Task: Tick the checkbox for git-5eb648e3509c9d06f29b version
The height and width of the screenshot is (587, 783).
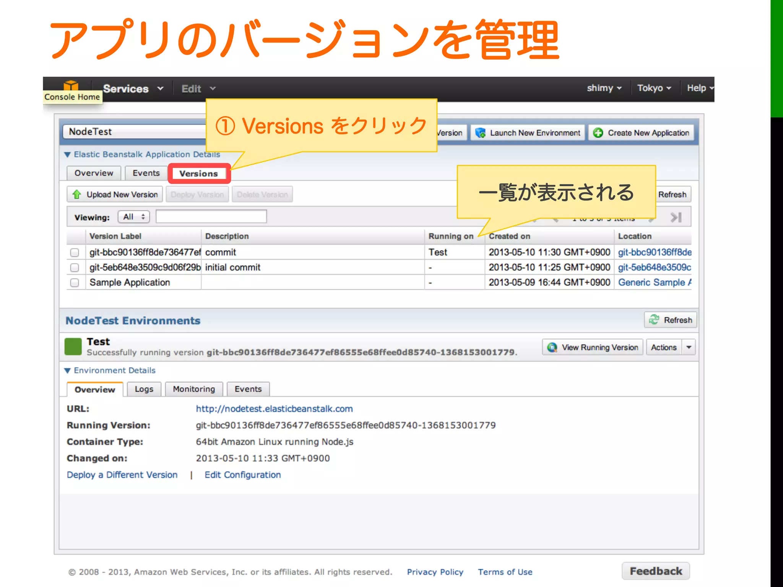Action: [x=75, y=268]
